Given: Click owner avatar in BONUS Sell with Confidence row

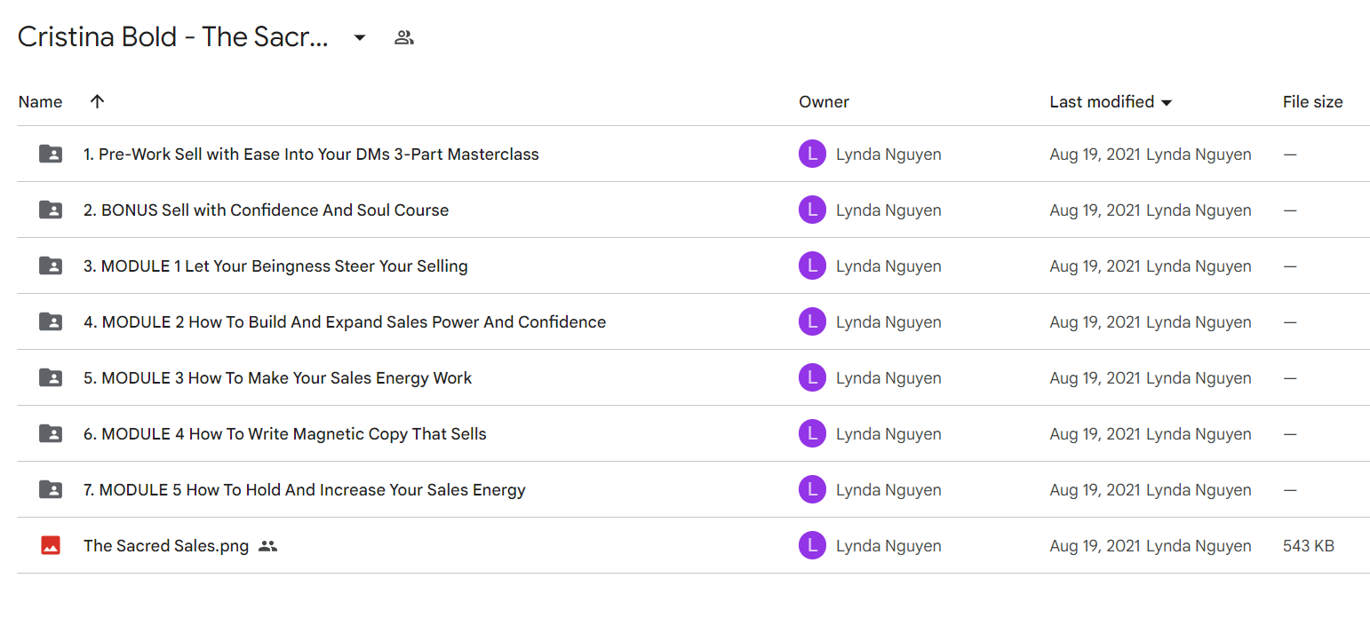Looking at the screenshot, I should [812, 210].
